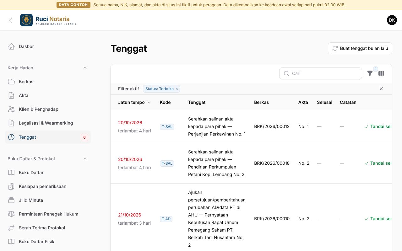Click berkas number BRK/2026/00018
This screenshot has height=251, width=402.
pyautogui.click(x=272, y=163)
